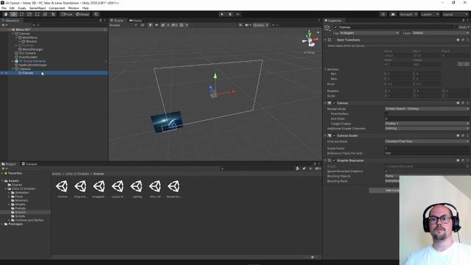This screenshot has height=265, width=471.
Task: Select MenuManager in Hierarchy
Action: coord(32,49)
